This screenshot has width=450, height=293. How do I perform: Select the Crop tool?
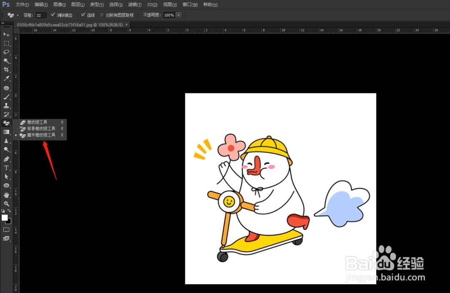[6, 70]
